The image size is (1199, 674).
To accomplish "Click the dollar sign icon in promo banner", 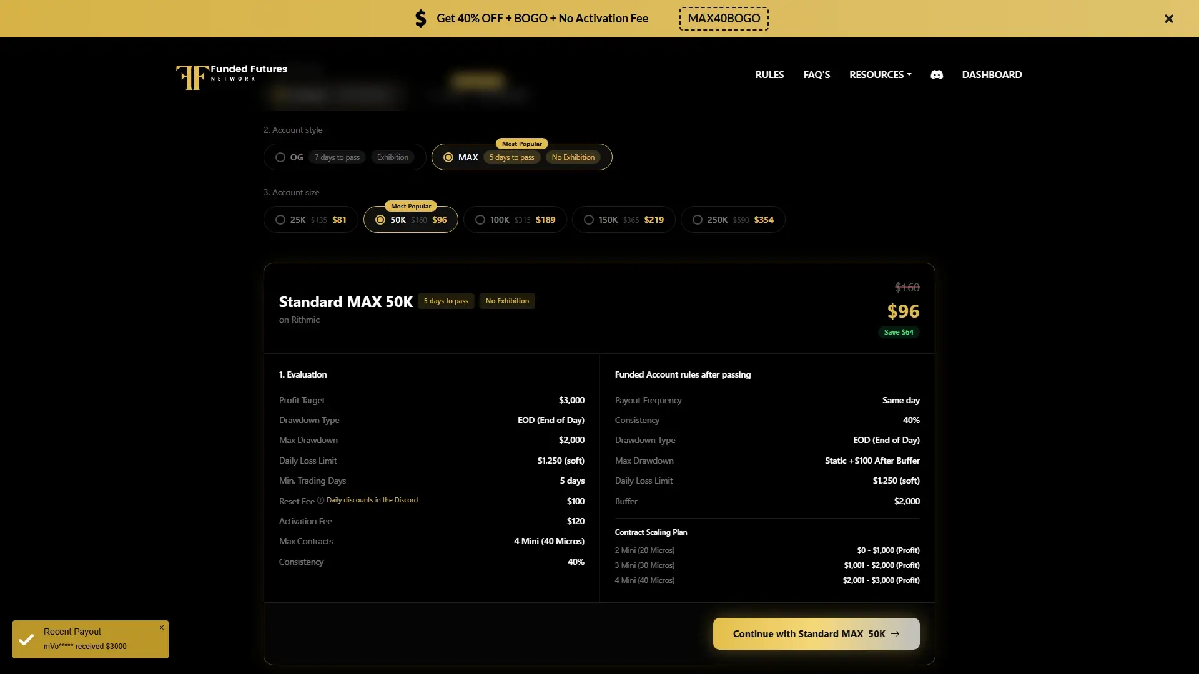I will 422,18.
